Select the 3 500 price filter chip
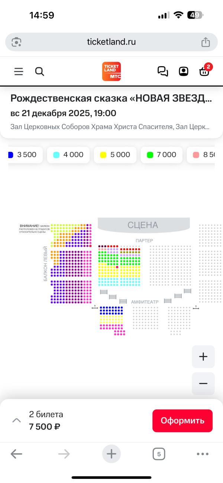Viewport: 223px width, 483px height. coord(24,155)
